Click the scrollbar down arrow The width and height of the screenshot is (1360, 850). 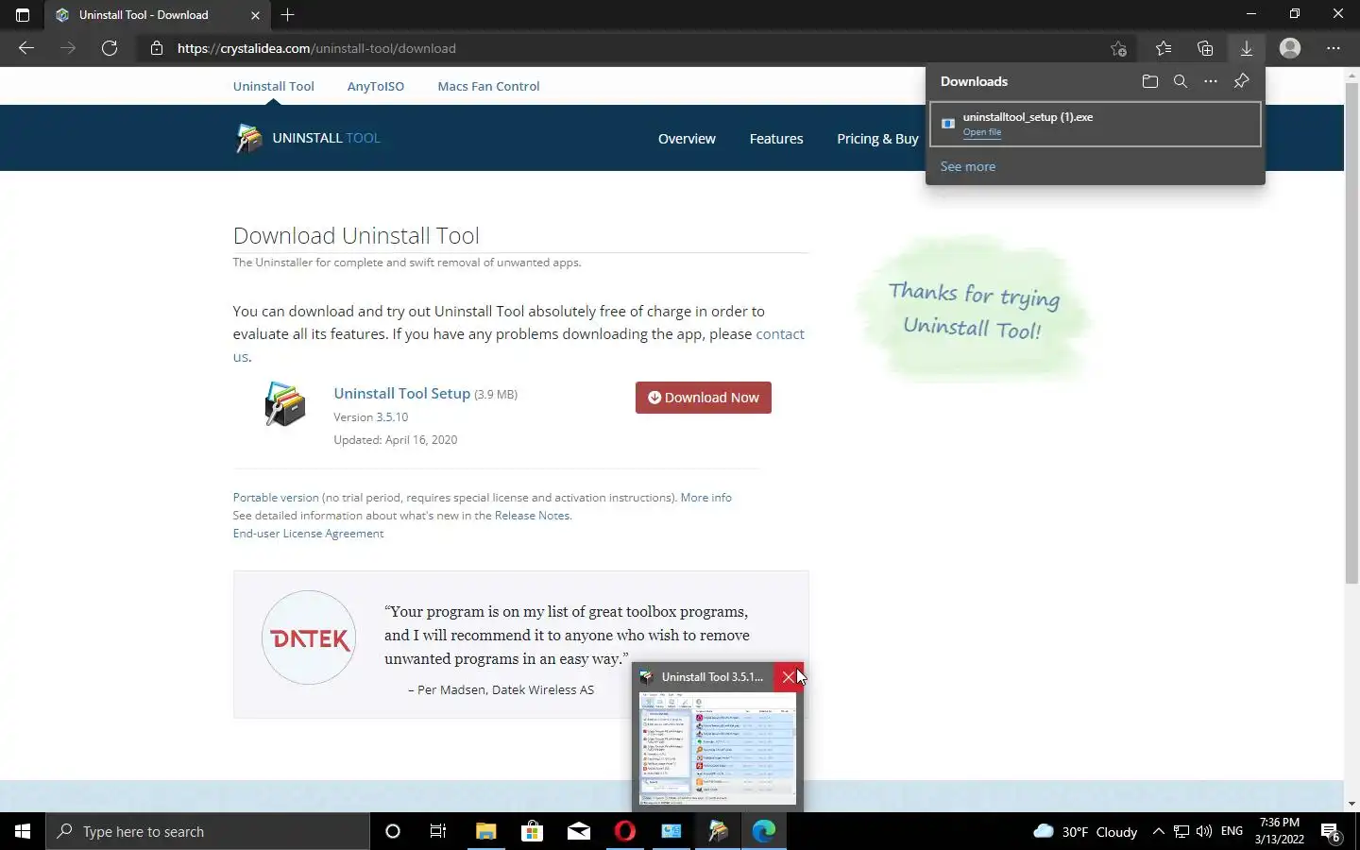pyautogui.click(x=1351, y=804)
